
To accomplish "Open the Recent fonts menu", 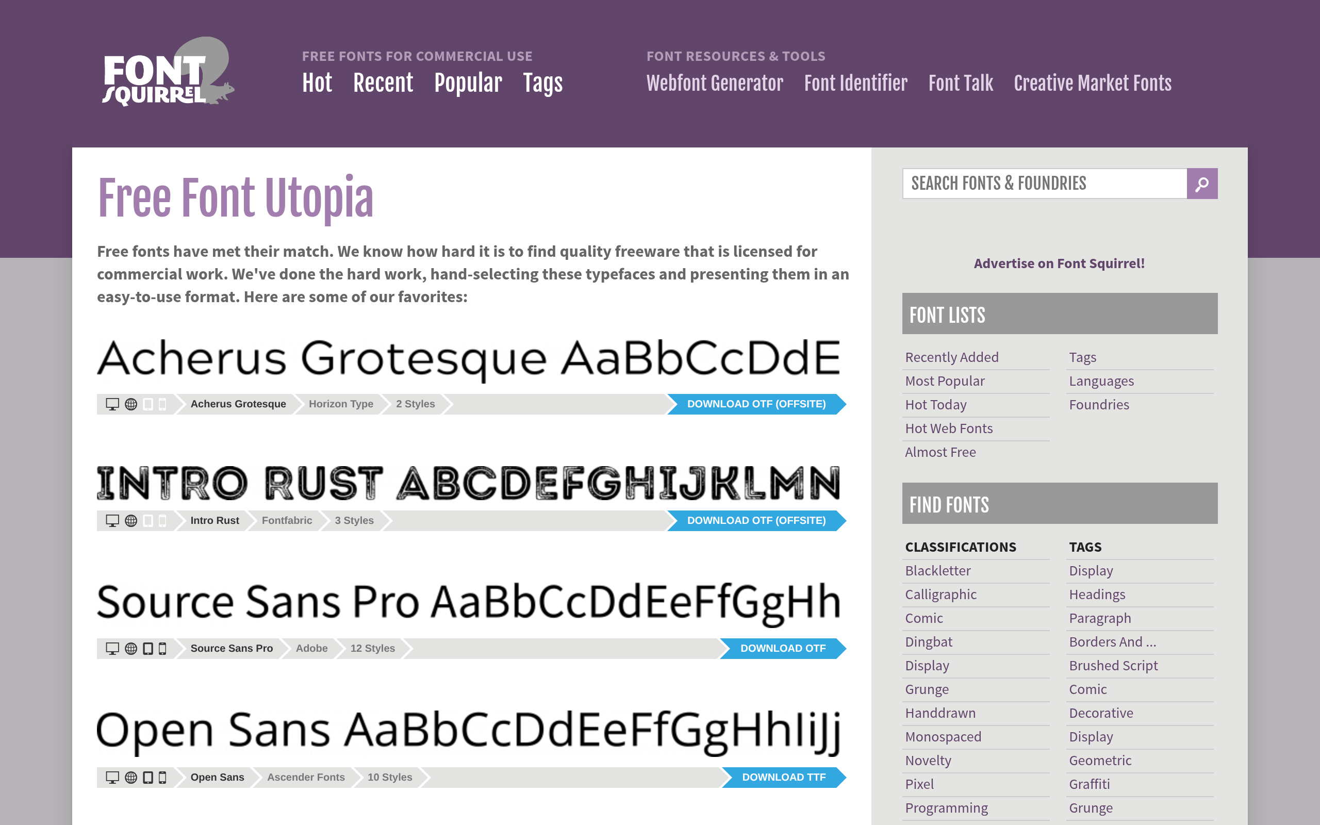I will pyautogui.click(x=383, y=83).
